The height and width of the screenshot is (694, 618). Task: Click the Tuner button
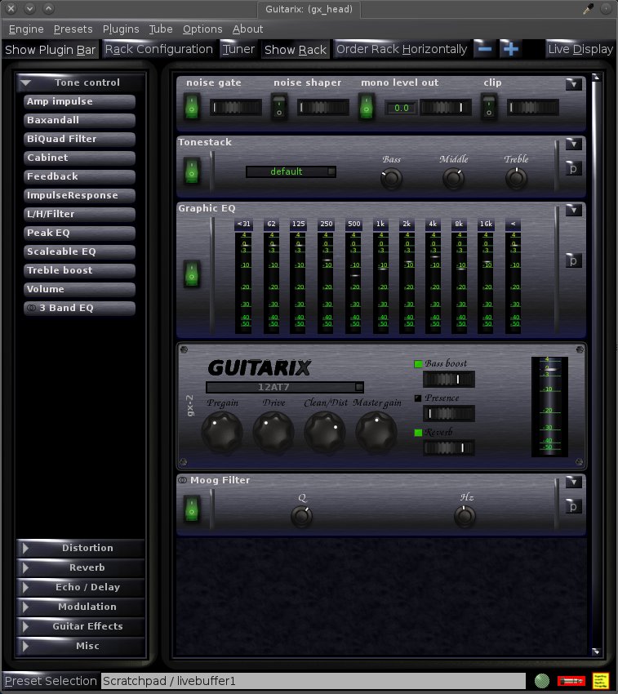click(238, 49)
